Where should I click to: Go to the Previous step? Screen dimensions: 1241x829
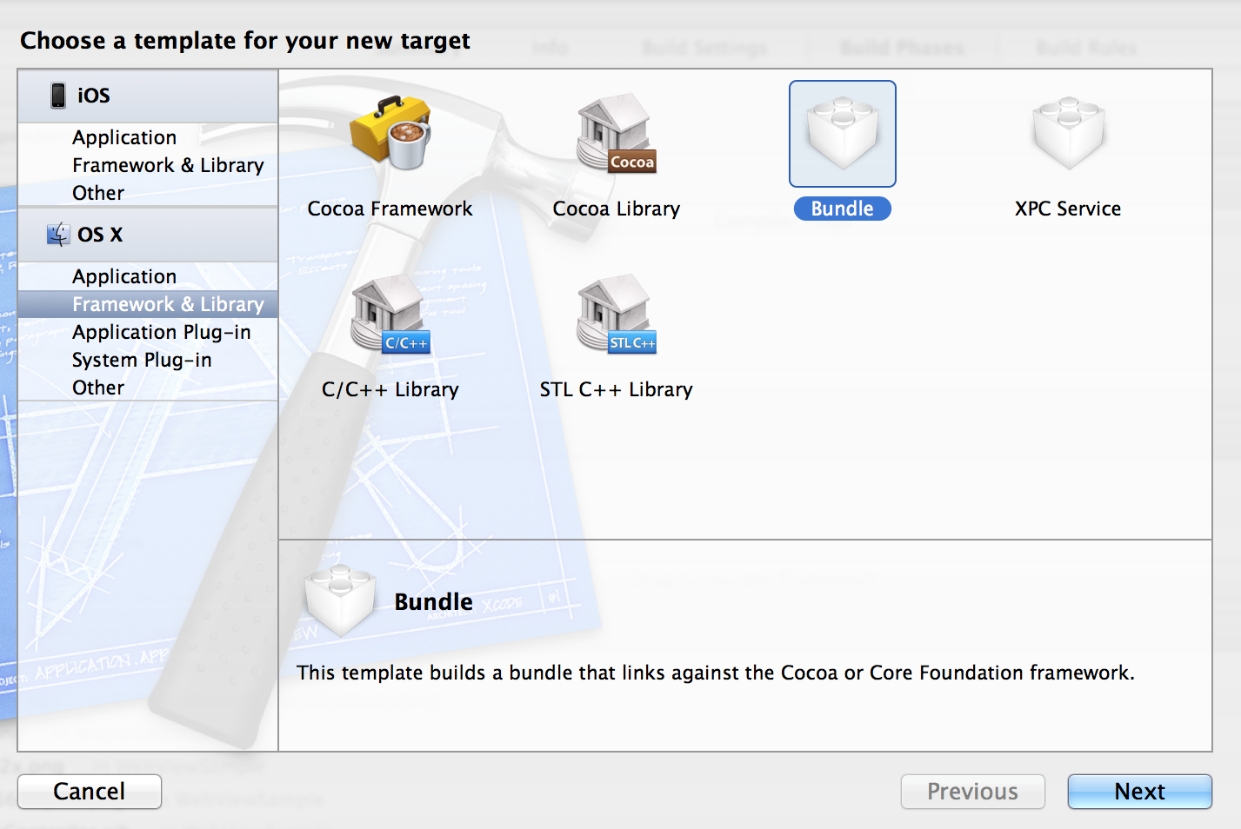pyautogui.click(x=972, y=792)
